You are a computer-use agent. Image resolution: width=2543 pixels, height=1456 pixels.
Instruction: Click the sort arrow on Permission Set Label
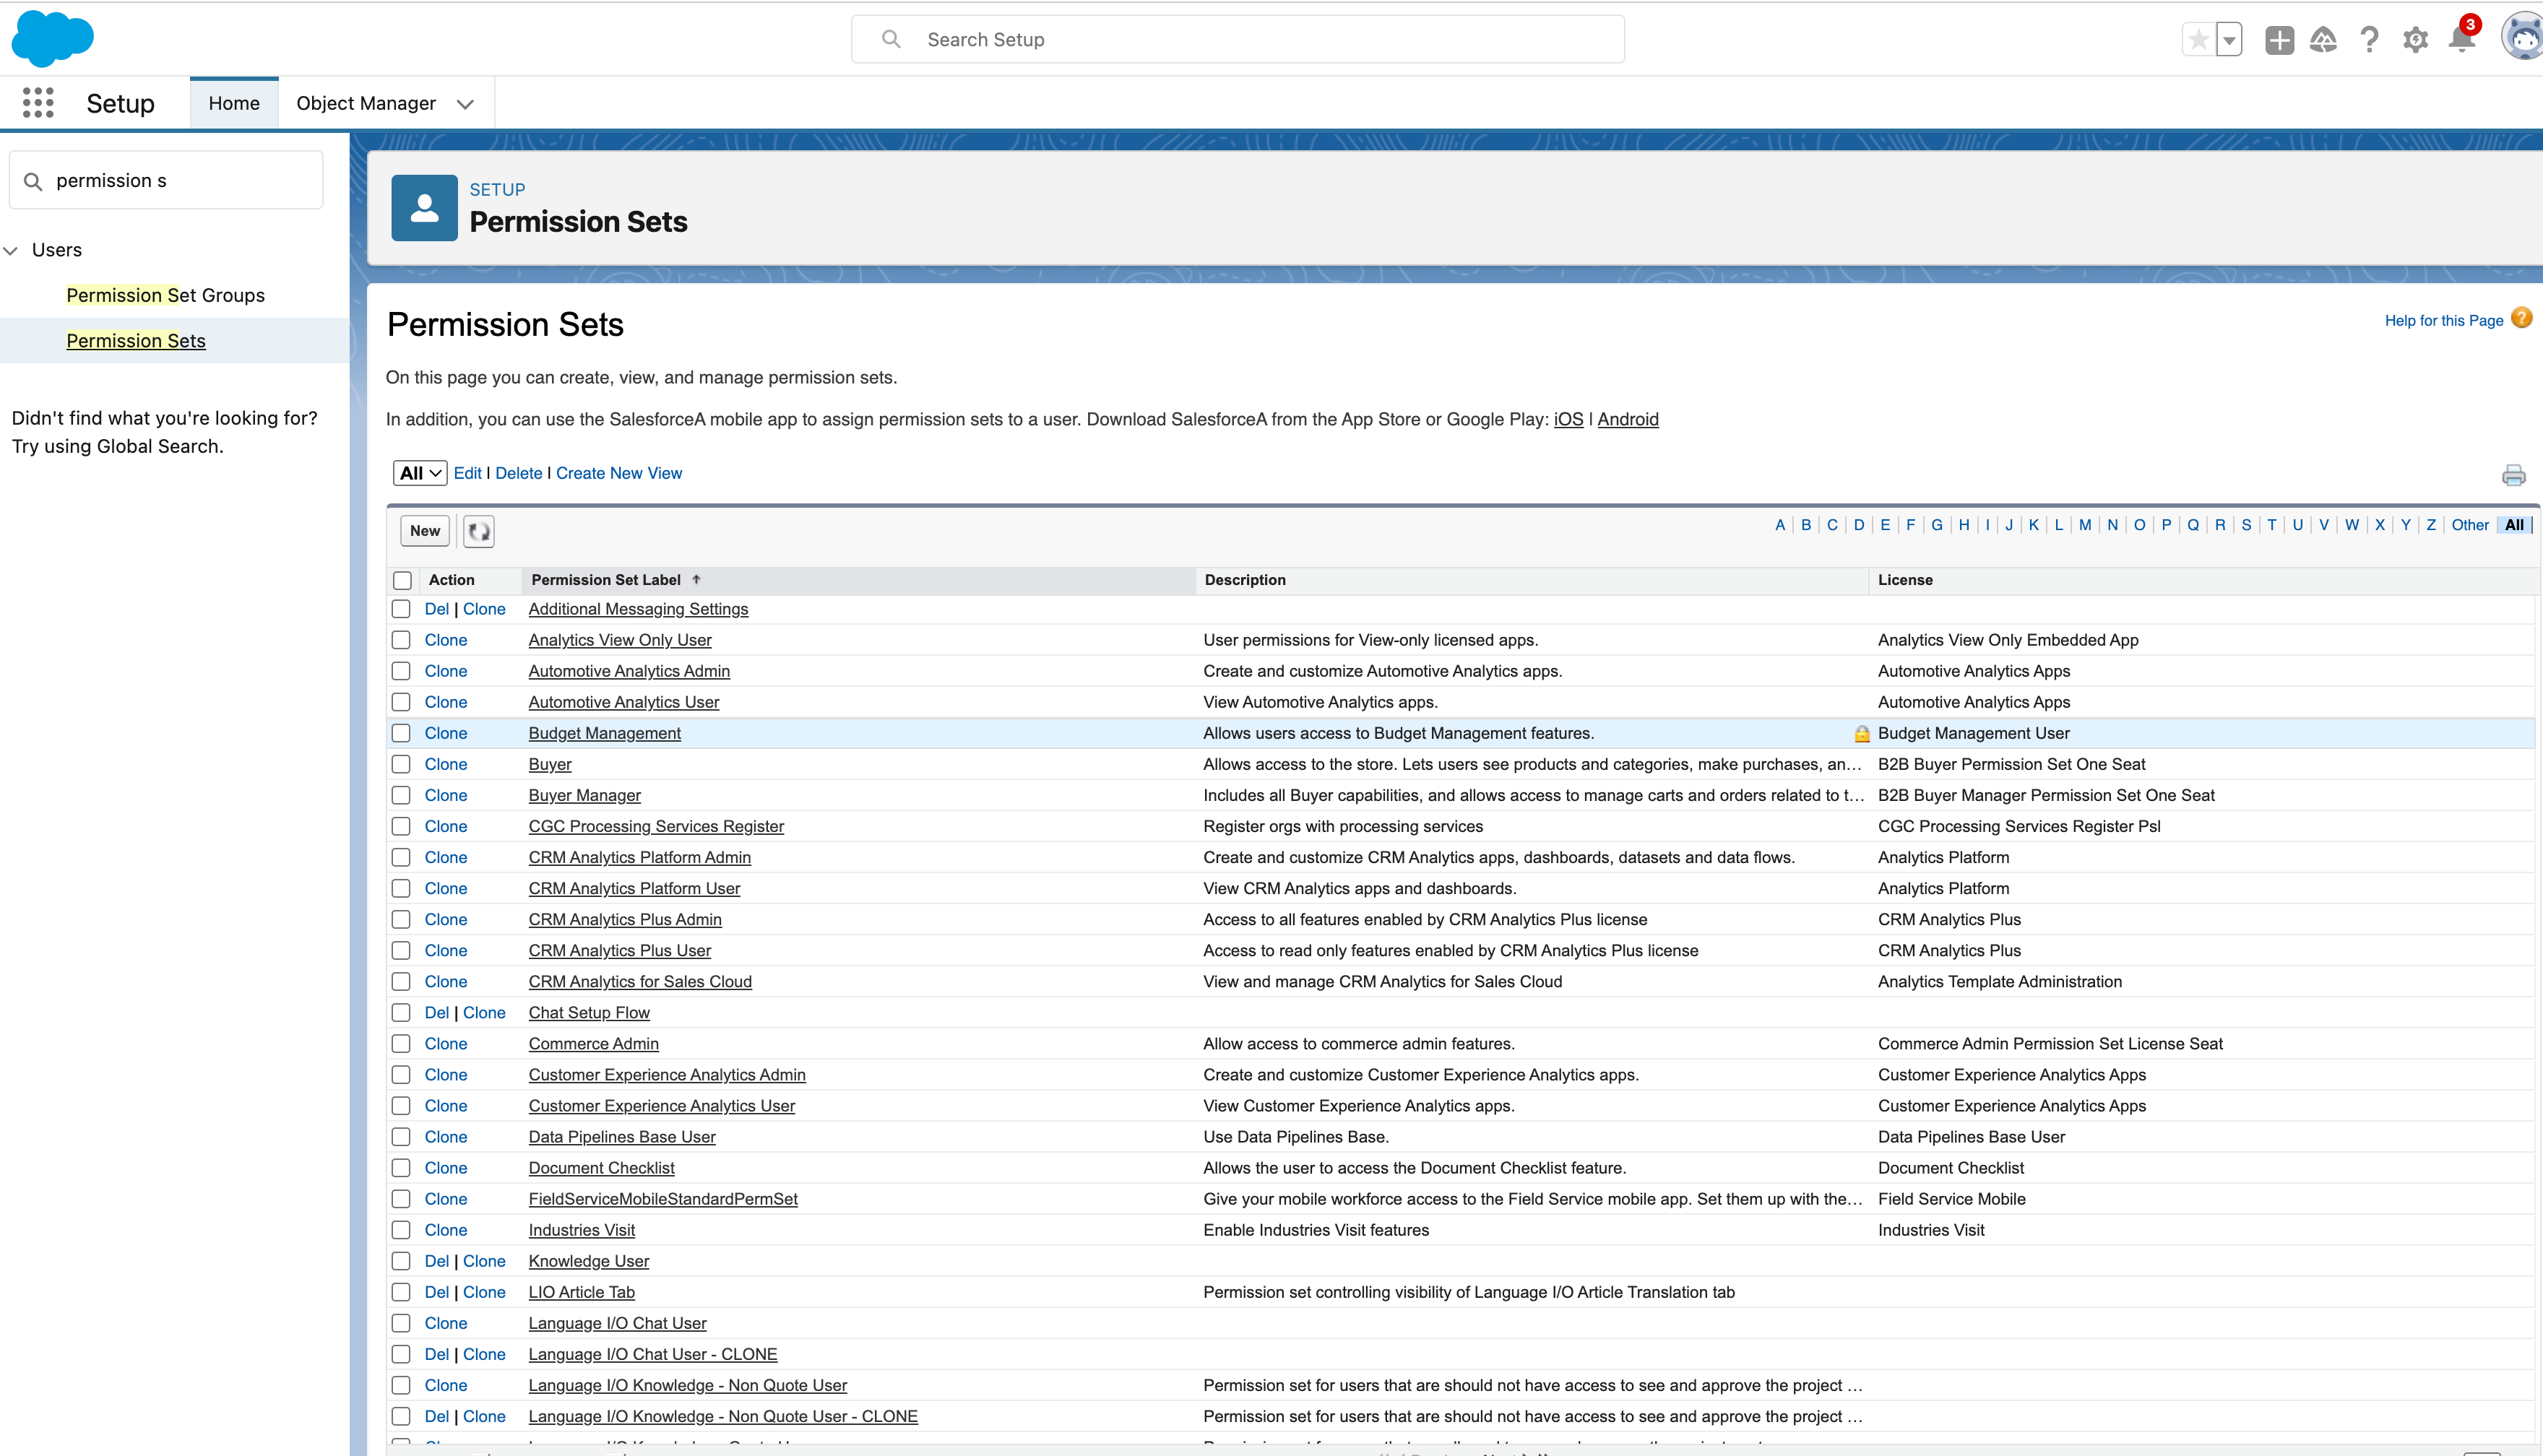point(696,580)
